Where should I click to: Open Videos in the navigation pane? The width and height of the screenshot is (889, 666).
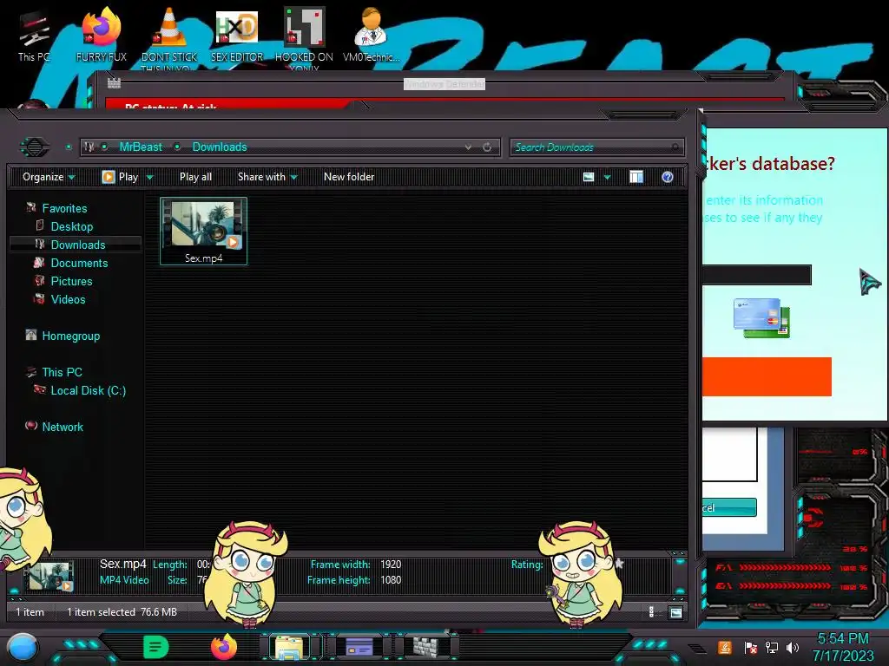tap(68, 299)
